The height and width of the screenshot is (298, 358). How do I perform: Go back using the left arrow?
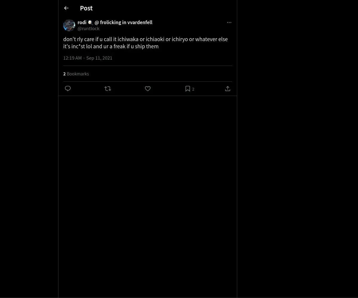tap(66, 8)
